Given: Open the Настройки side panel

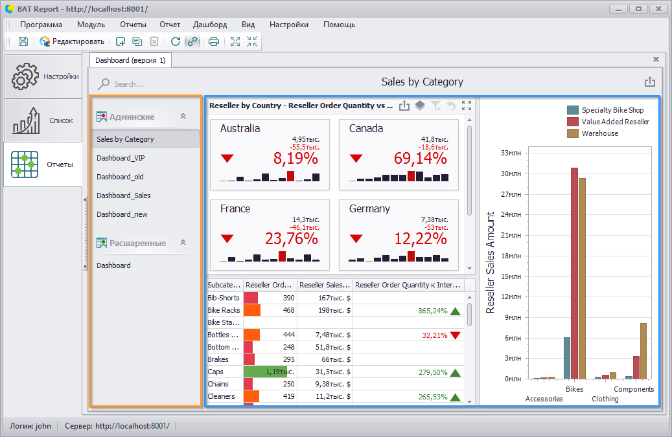Looking at the screenshot, I should 43,76.
